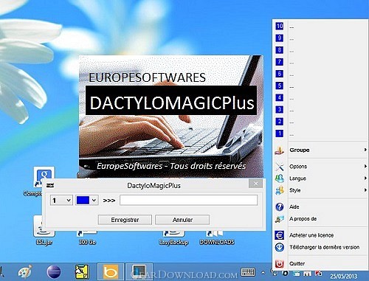Open the Style submenu
This screenshot has width=369, height=281.
click(320, 190)
